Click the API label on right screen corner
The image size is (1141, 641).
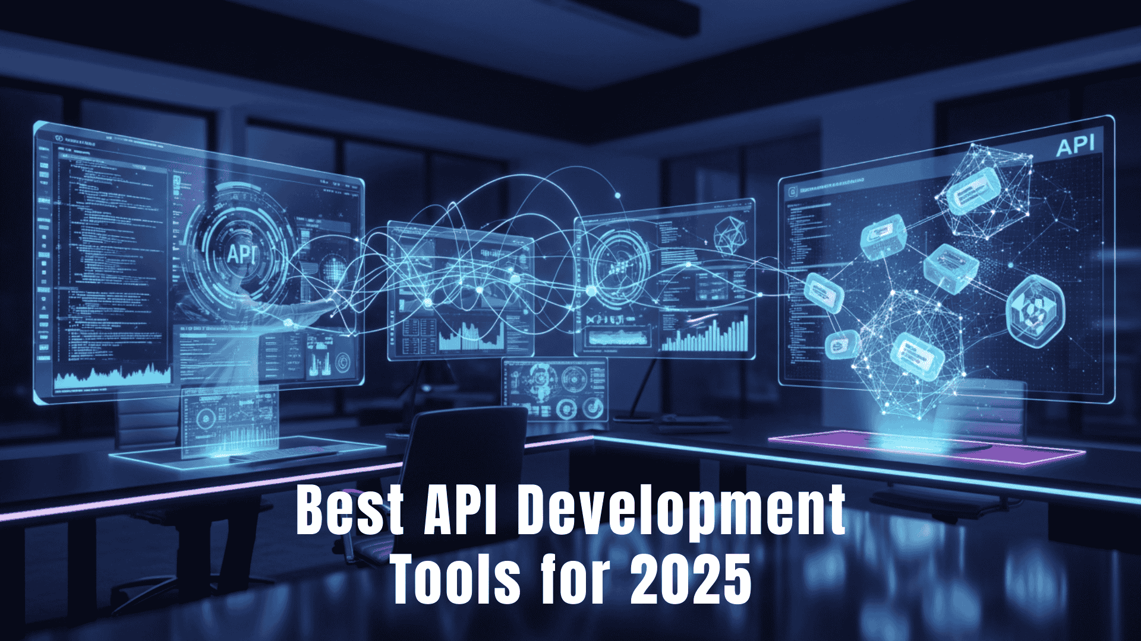coord(1074,145)
